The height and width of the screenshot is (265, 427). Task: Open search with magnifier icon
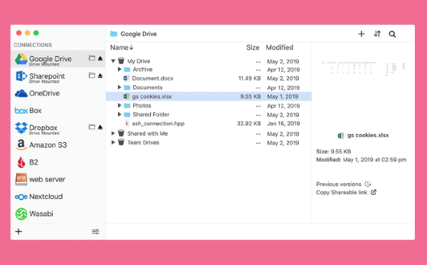(392, 34)
